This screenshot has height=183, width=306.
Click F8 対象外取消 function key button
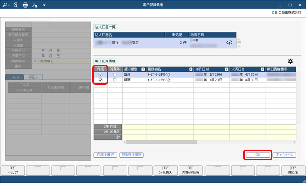click(190, 171)
